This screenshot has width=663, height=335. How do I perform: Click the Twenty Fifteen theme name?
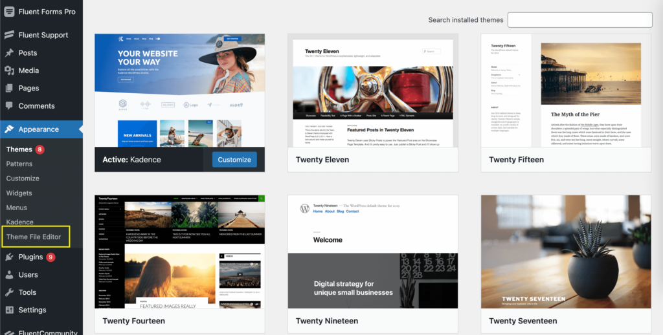tap(516, 160)
